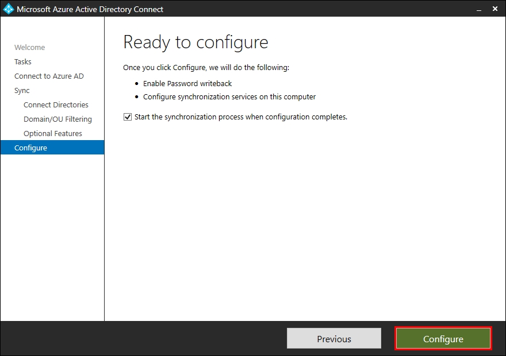506x356 pixels.
Task: Click the Configure button
Action: [443, 338]
